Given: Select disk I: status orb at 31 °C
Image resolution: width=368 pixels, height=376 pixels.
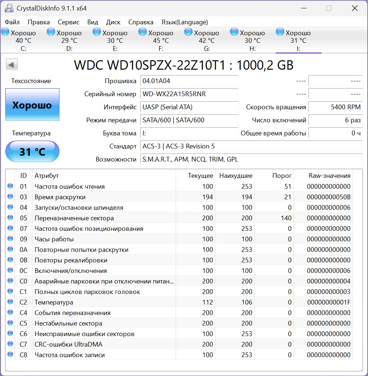Looking at the screenshot, I should [x=280, y=32].
